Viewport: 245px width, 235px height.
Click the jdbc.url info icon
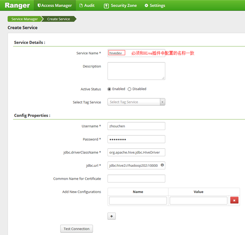[162, 165]
